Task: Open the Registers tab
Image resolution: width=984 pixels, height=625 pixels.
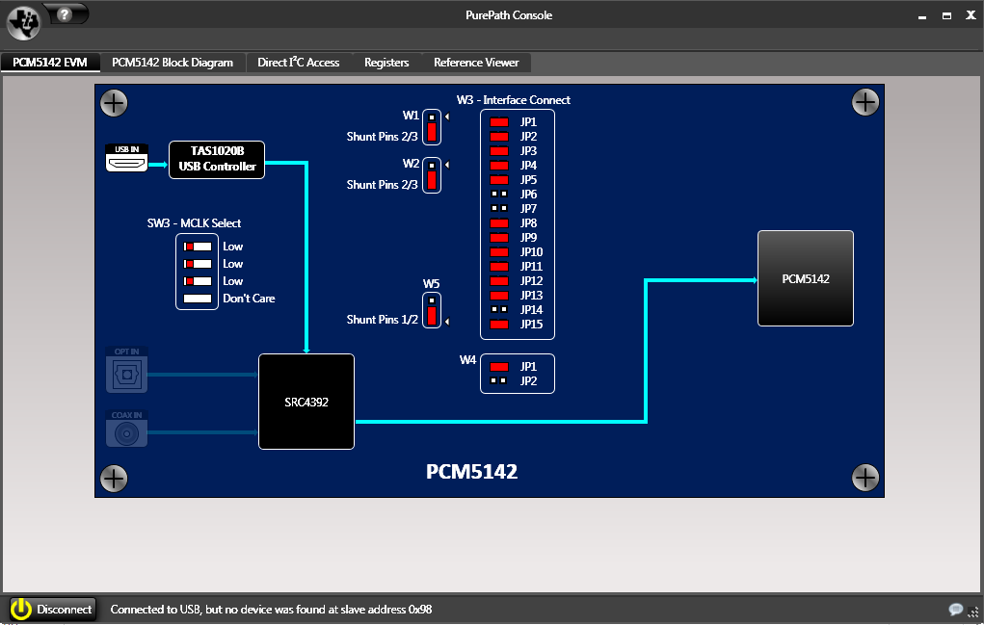Action: point(386,63)
